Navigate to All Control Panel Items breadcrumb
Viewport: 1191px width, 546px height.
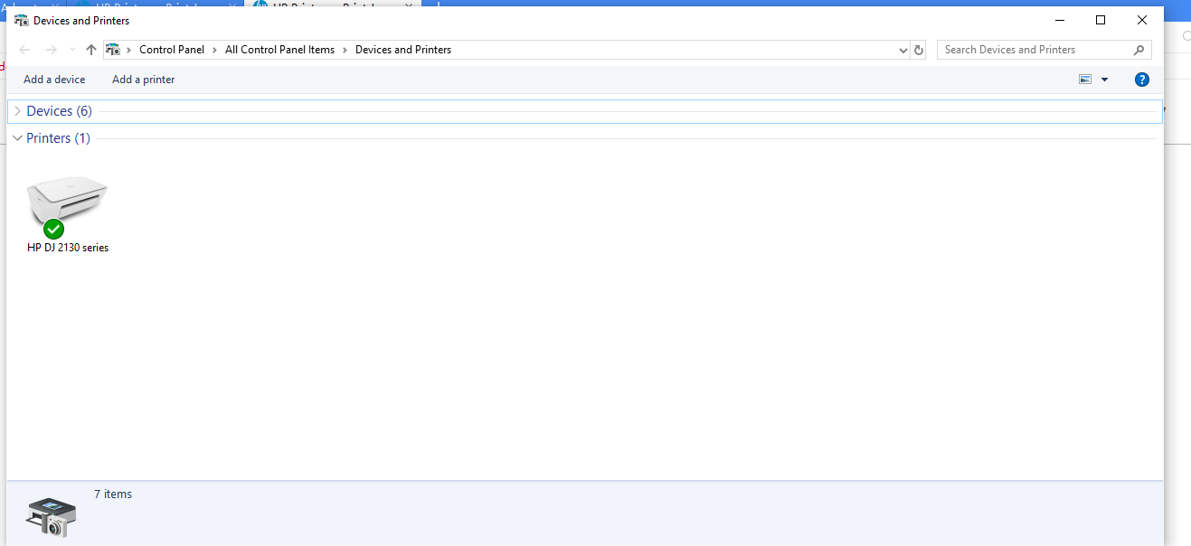pos(279,50)
